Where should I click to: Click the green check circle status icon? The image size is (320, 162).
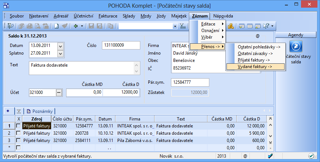[311, 156]
